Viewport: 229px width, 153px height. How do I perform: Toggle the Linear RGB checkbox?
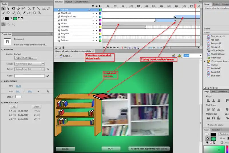point(221,142)
